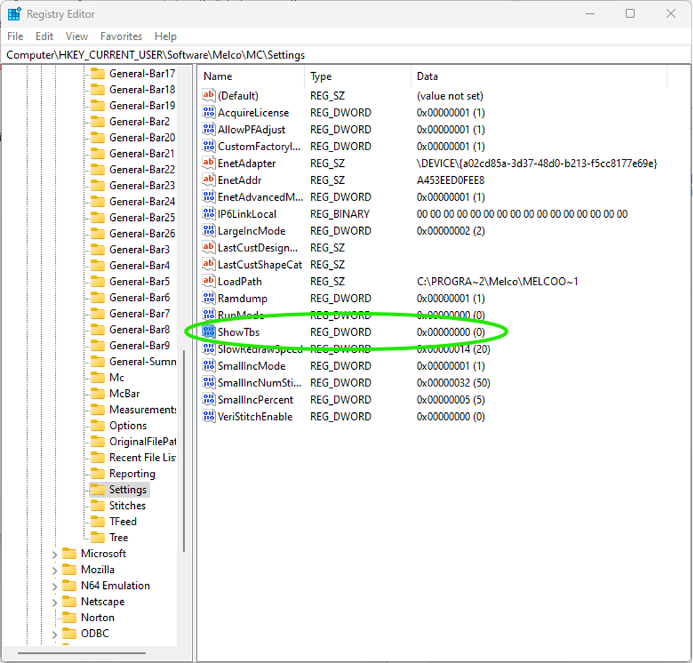The width and height of the screenshot is (693, 663).
Task: Click the TFeed key folder icon
Action: (x=98, y=521)
